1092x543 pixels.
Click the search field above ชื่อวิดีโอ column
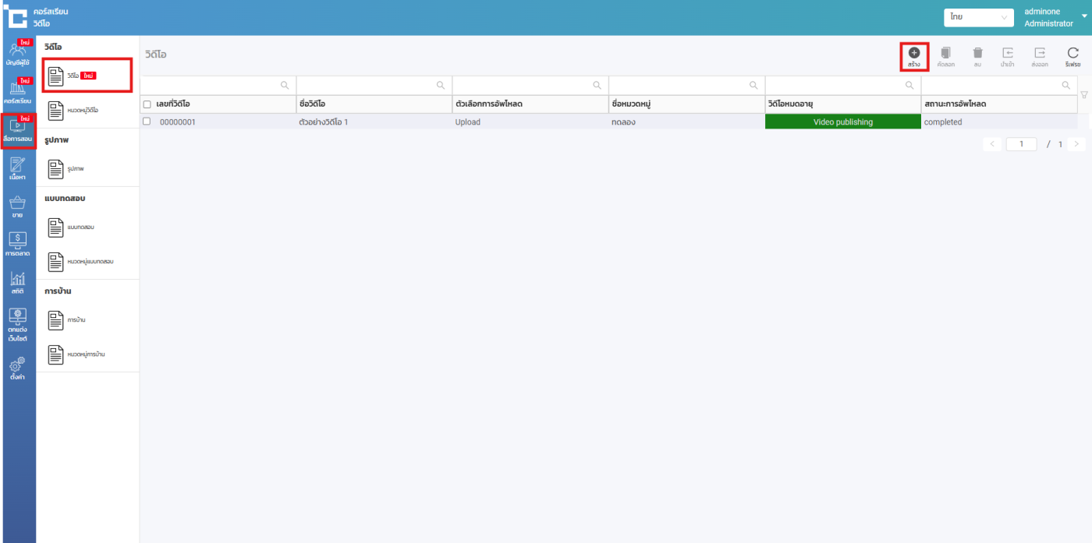coord(367,85)
